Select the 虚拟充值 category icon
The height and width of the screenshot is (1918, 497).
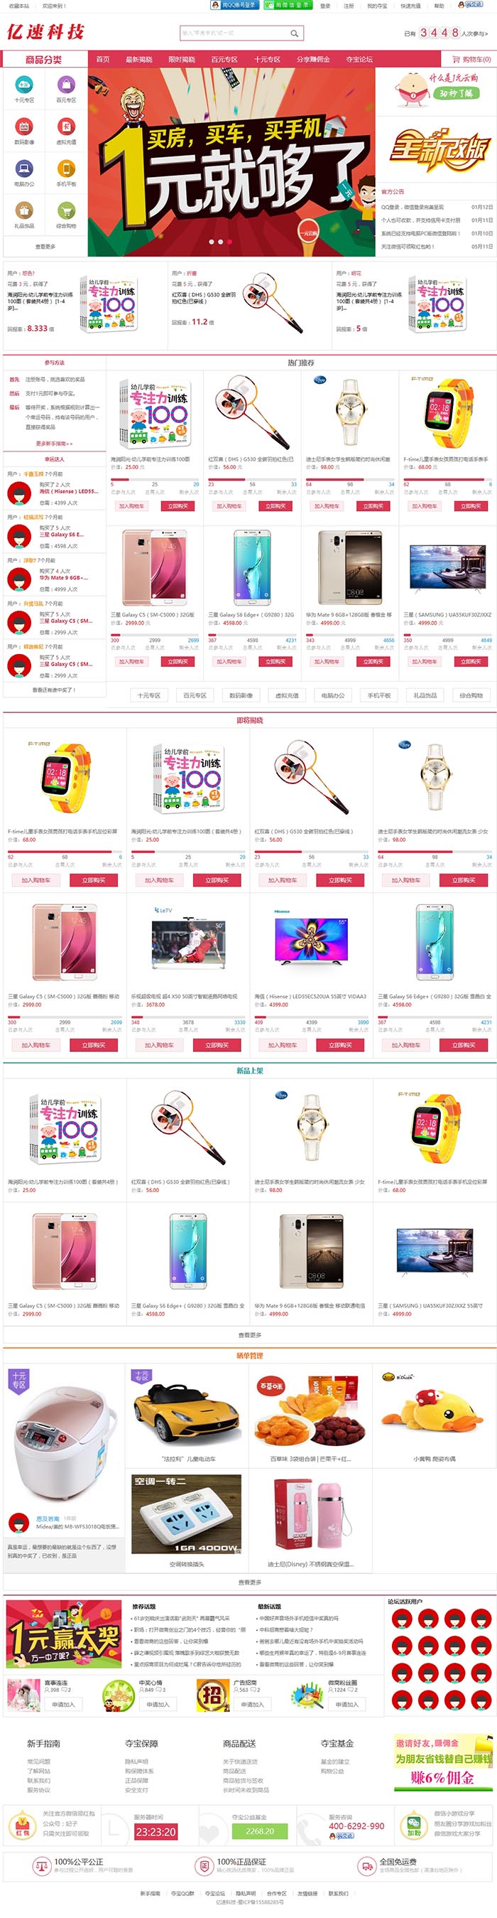(x=66, y=127)
